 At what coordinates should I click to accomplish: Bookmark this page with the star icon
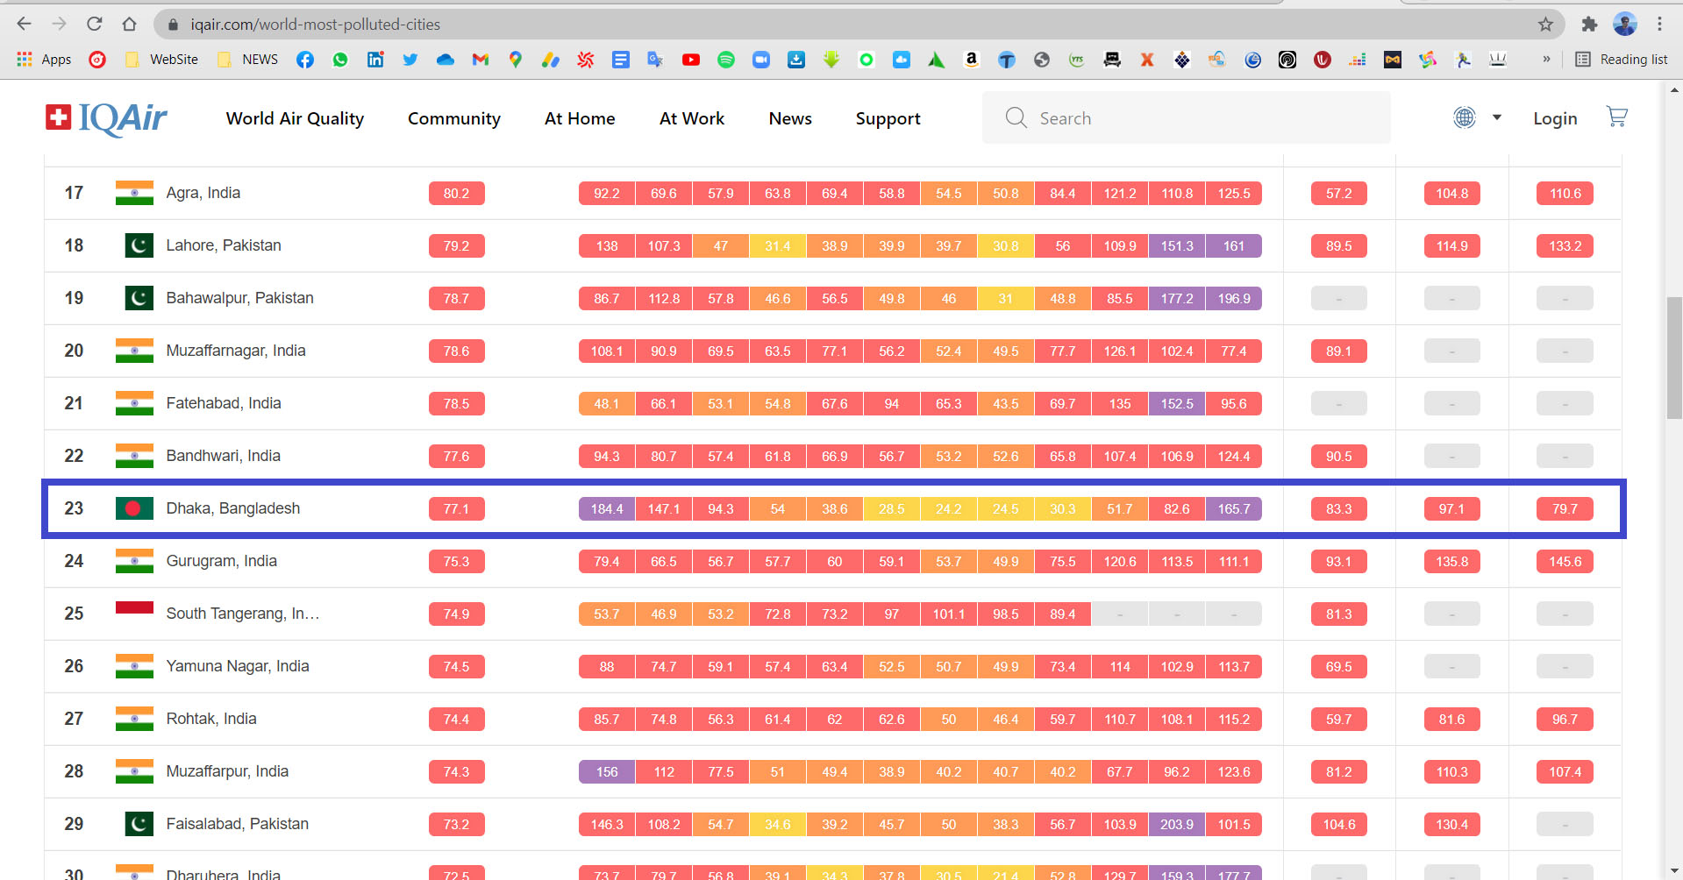[1545, 25]
